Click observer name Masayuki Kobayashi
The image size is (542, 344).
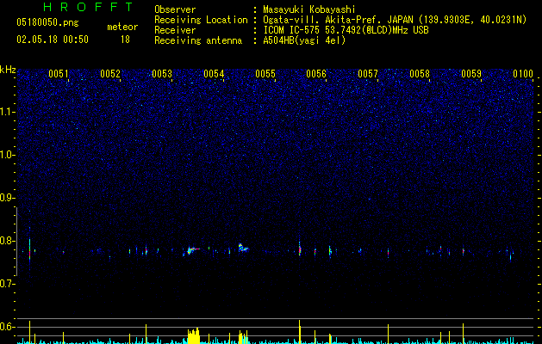click(x=309, y=9)
